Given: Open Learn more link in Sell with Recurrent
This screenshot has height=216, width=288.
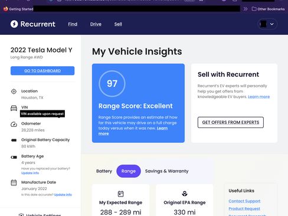Looking at the screenshot, I should click(258, 97).
